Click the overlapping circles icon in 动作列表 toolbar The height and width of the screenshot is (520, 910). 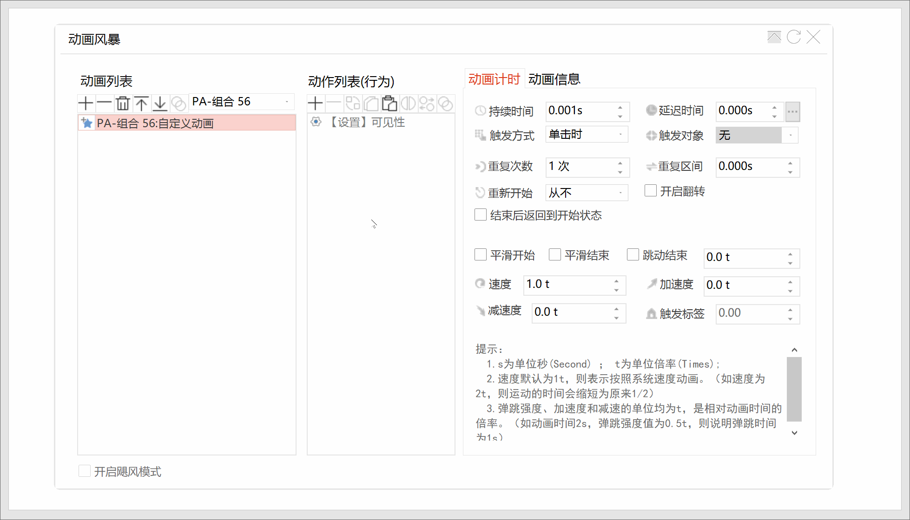coord(446,103)
